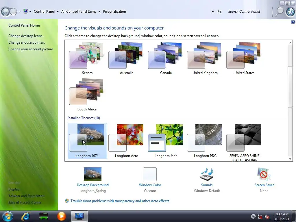Click the Desktop Background link
The height and width of the screenshot is (222, 296).
93,185
